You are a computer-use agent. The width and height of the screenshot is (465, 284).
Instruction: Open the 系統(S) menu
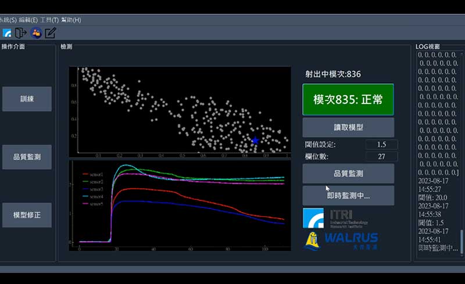click(8, 20)
